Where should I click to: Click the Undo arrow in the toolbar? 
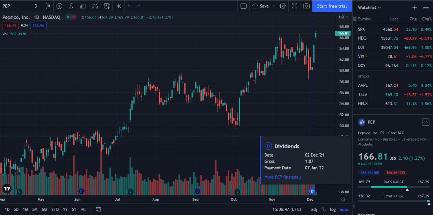pyautogui.click(x=129, y=6)
